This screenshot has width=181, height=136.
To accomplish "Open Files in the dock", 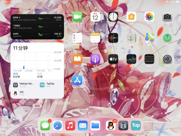I will [95, 125].
